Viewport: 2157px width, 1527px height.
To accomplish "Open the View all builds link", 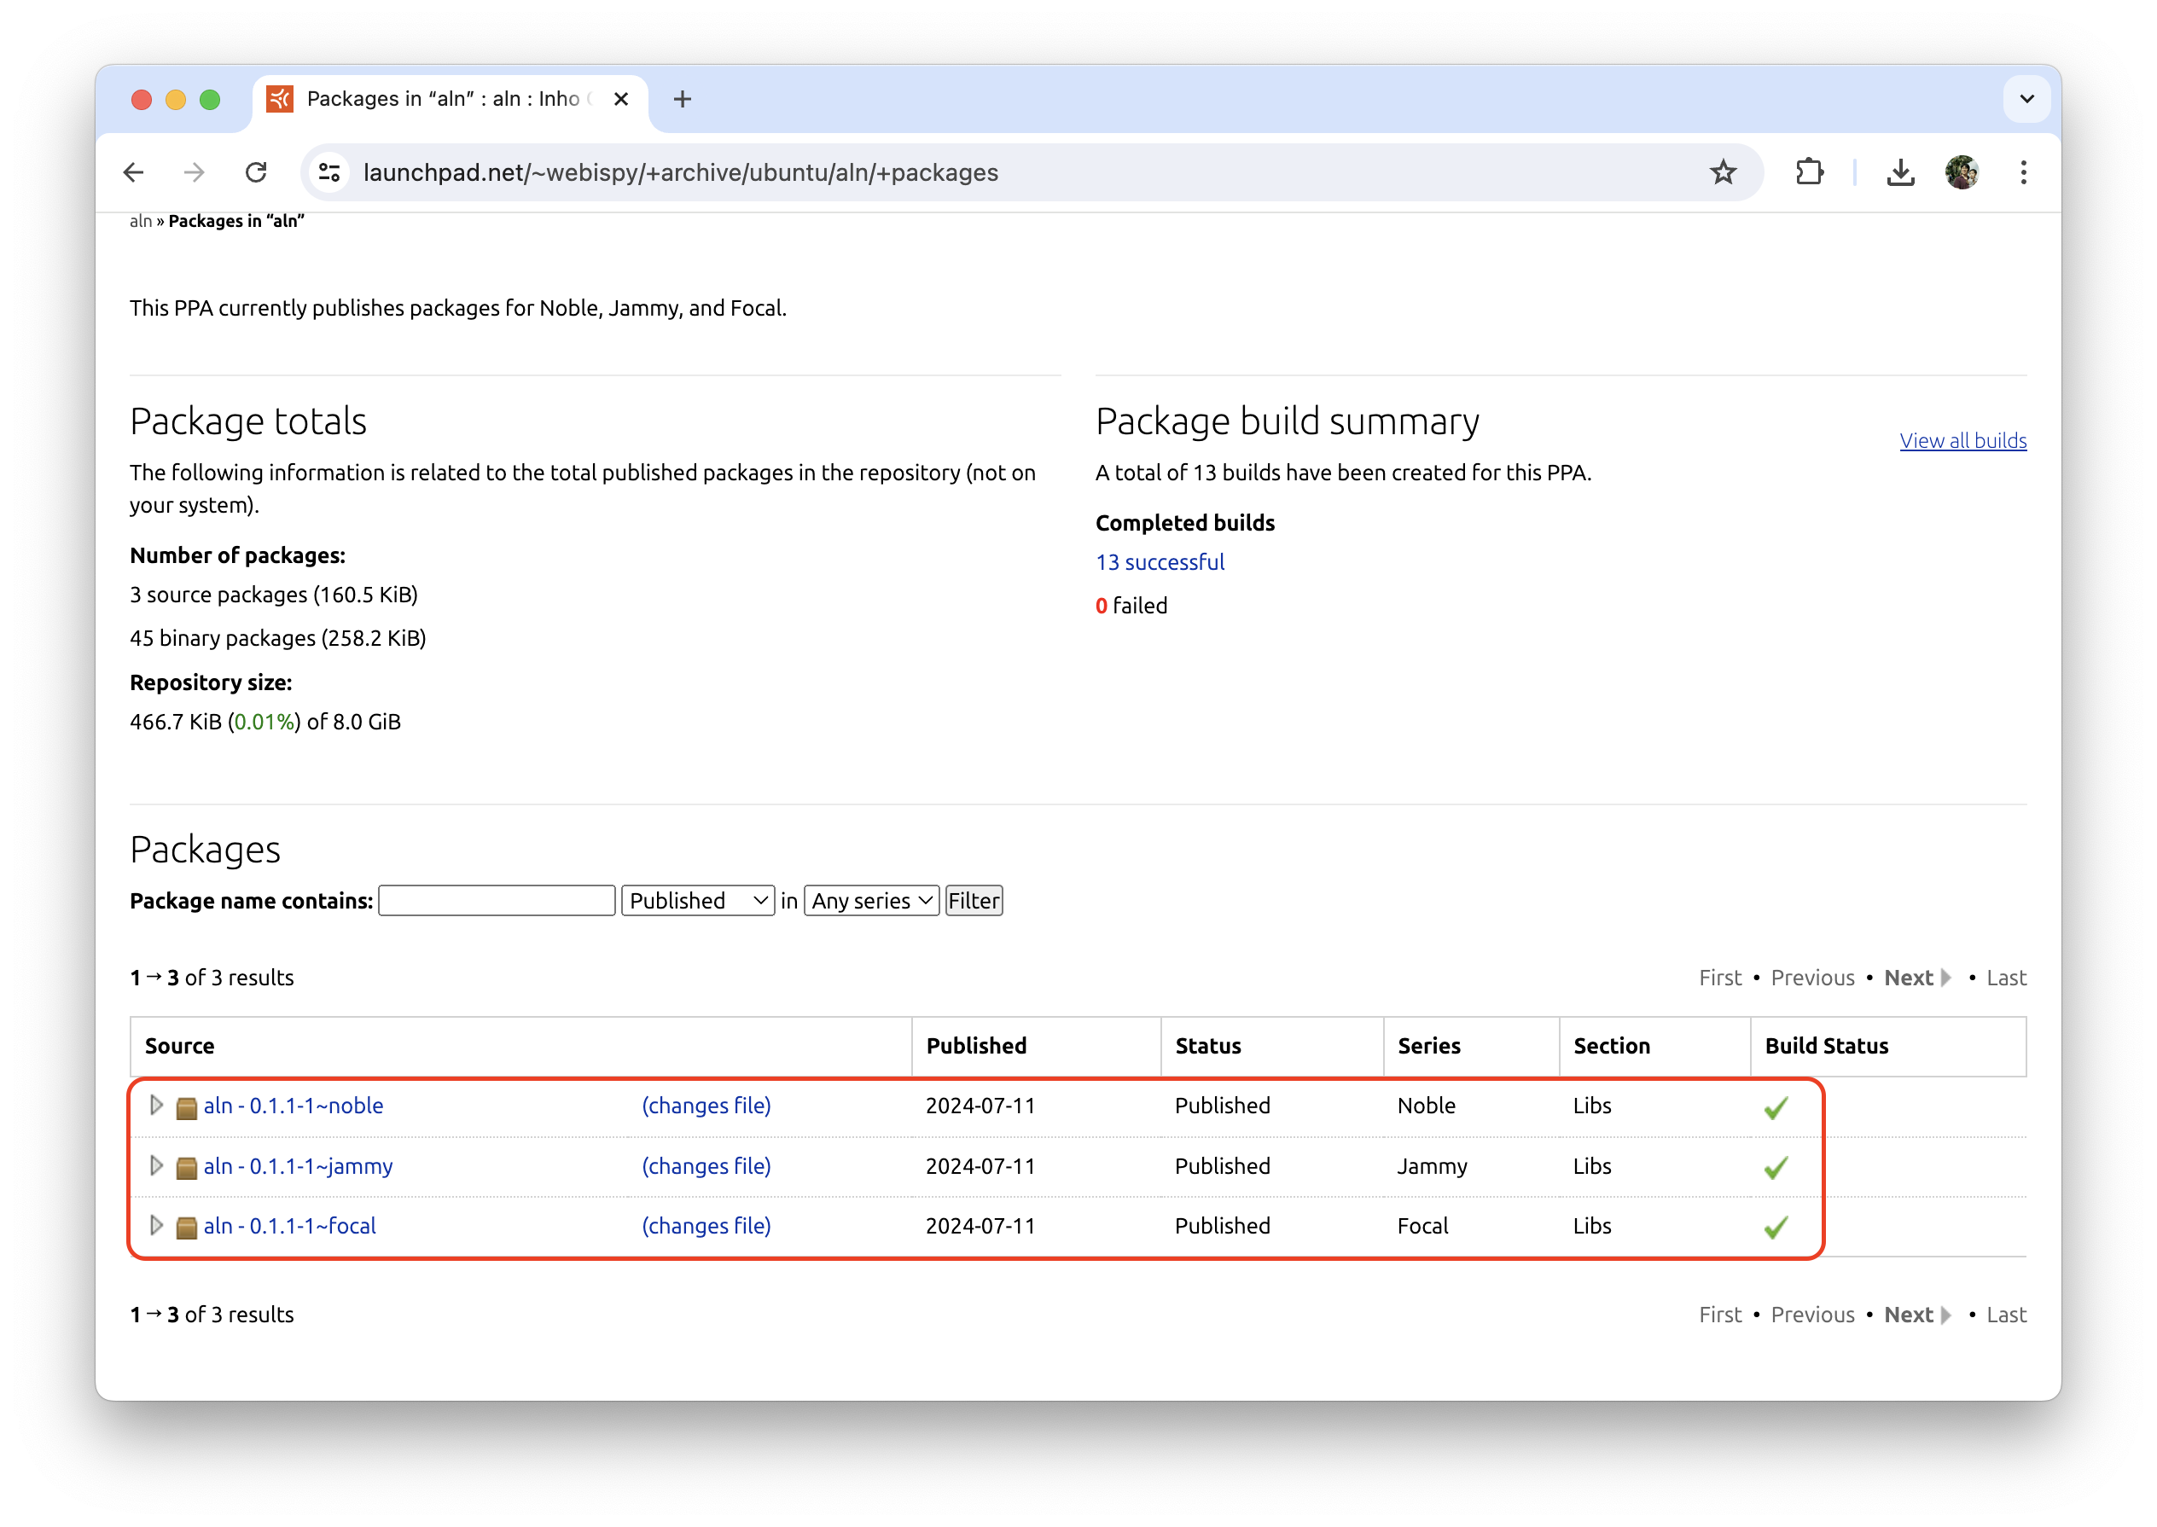I will [1962, 440].
